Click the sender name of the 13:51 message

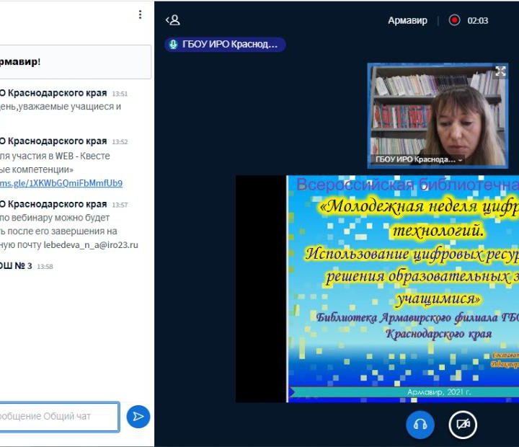coord(53,93)
